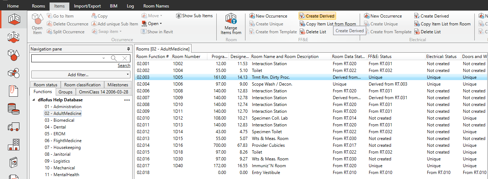Open the Add filter dropdown

(80, 74)
